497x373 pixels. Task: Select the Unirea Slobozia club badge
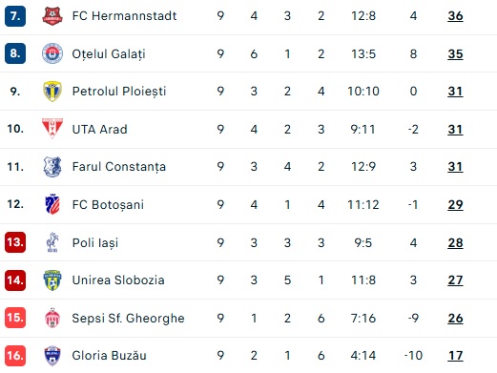[52, 280]
